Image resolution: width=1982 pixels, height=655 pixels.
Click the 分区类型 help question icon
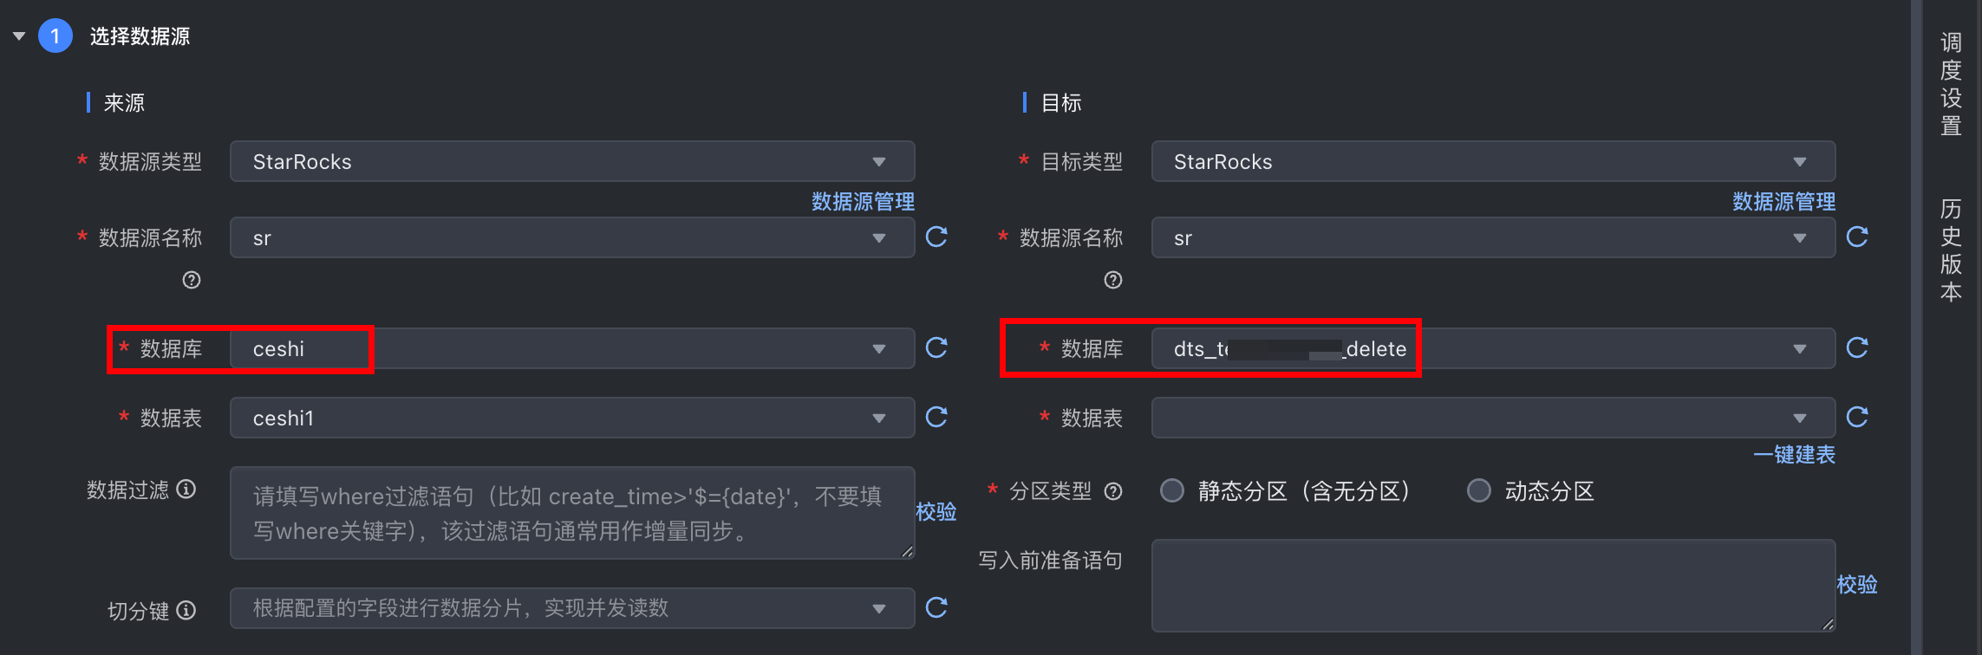[x=1113, y=492]
